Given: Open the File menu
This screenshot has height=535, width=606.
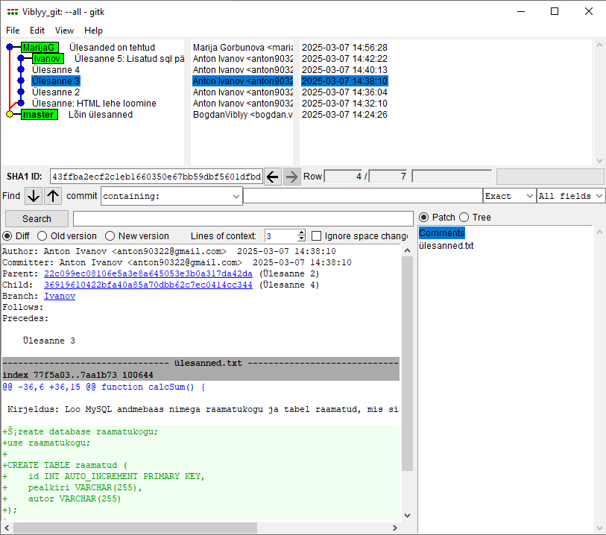Looking at the screenshot, I should coord(13,31).
